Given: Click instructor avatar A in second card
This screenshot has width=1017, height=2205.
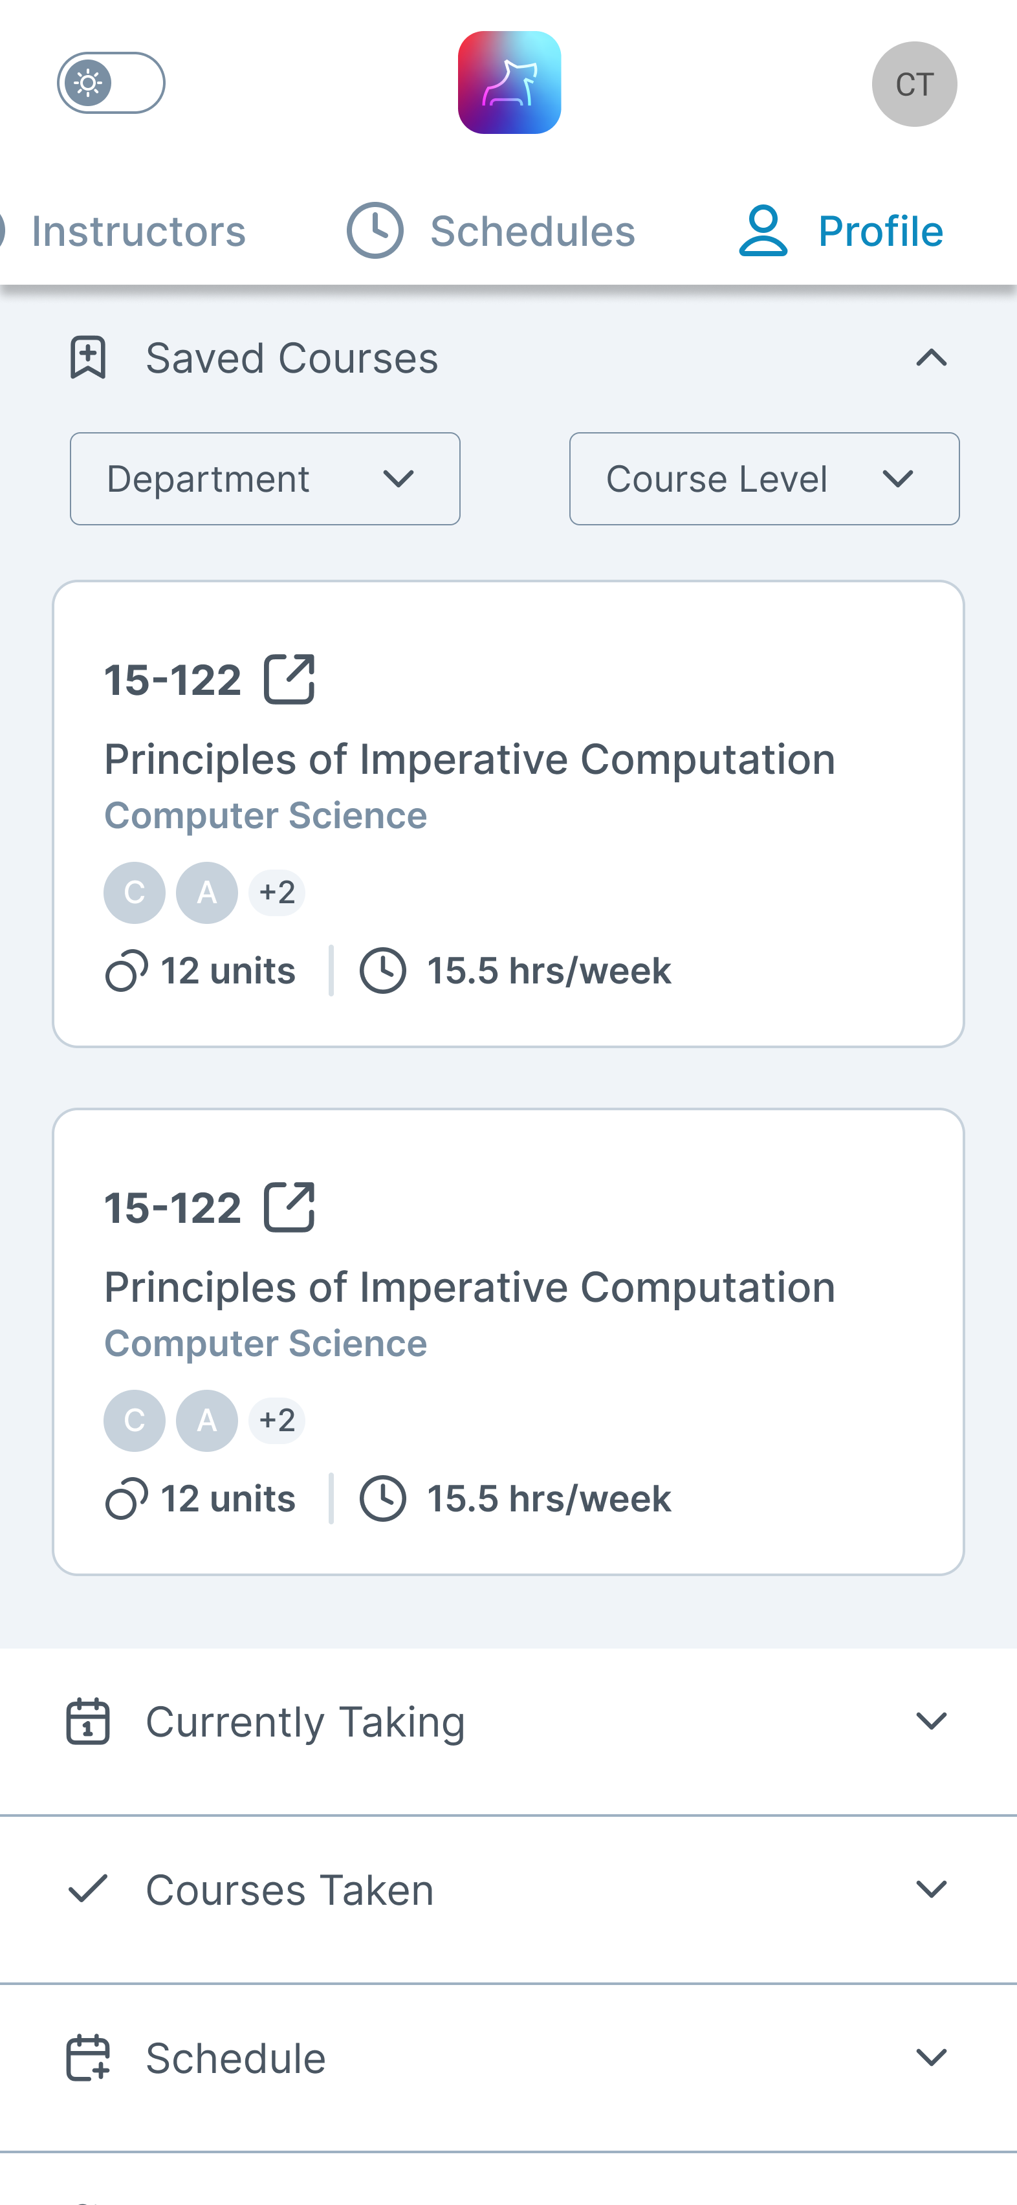Looking at the screenshot, I should [206, 1421].
